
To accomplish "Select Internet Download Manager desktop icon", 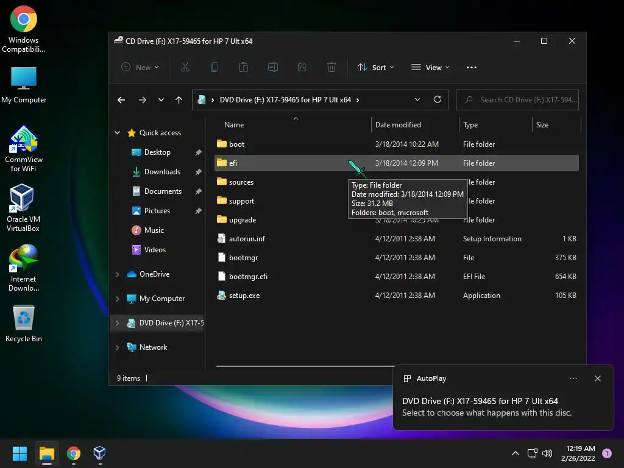I will pos(24,268).
